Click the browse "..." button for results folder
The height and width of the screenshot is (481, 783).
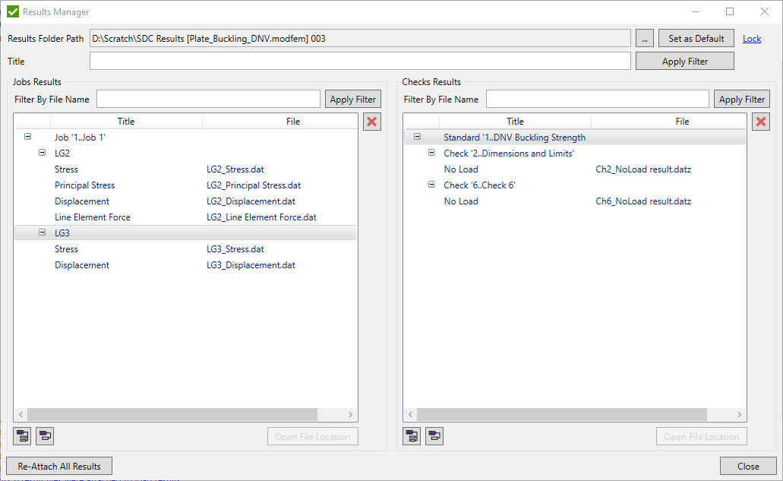644,39
